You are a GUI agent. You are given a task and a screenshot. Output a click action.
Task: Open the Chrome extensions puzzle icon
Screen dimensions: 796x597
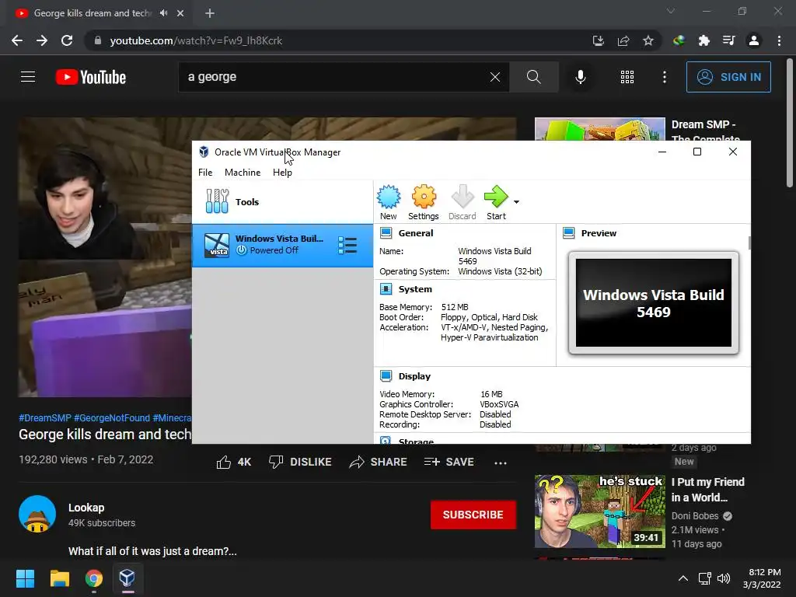(704, 40)
